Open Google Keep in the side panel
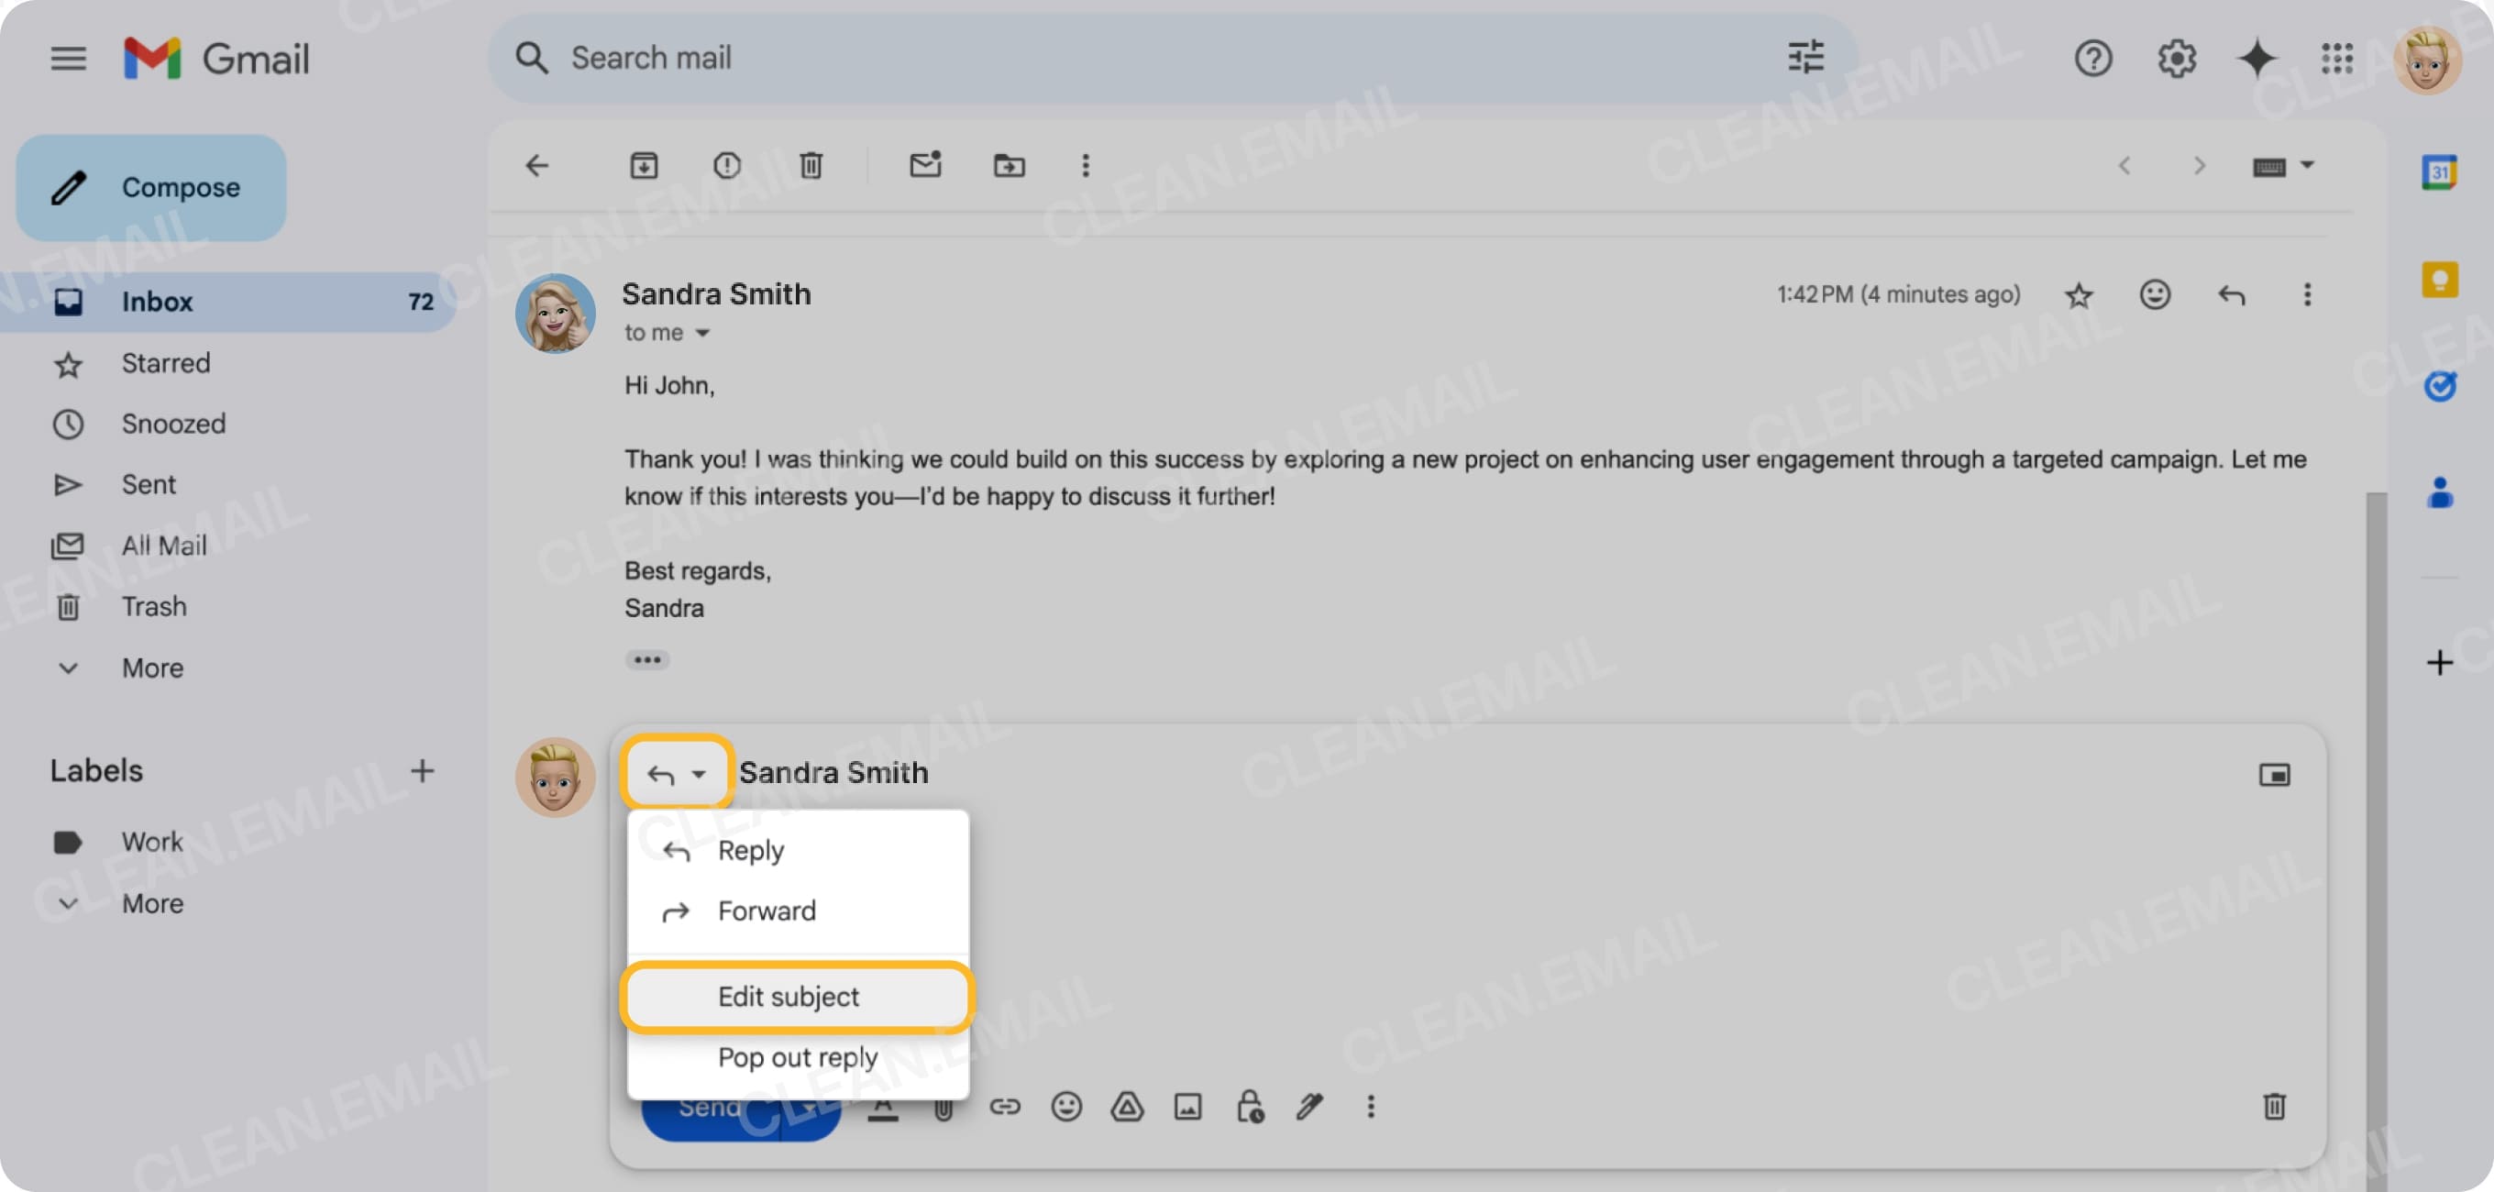The image size is (2494, 1192). pyautogui.click(x=2441, y=280)
